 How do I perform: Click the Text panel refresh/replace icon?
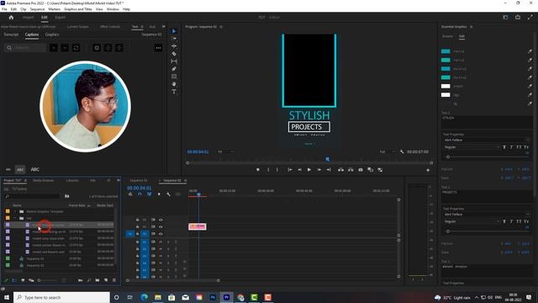(x=76, y=48)
